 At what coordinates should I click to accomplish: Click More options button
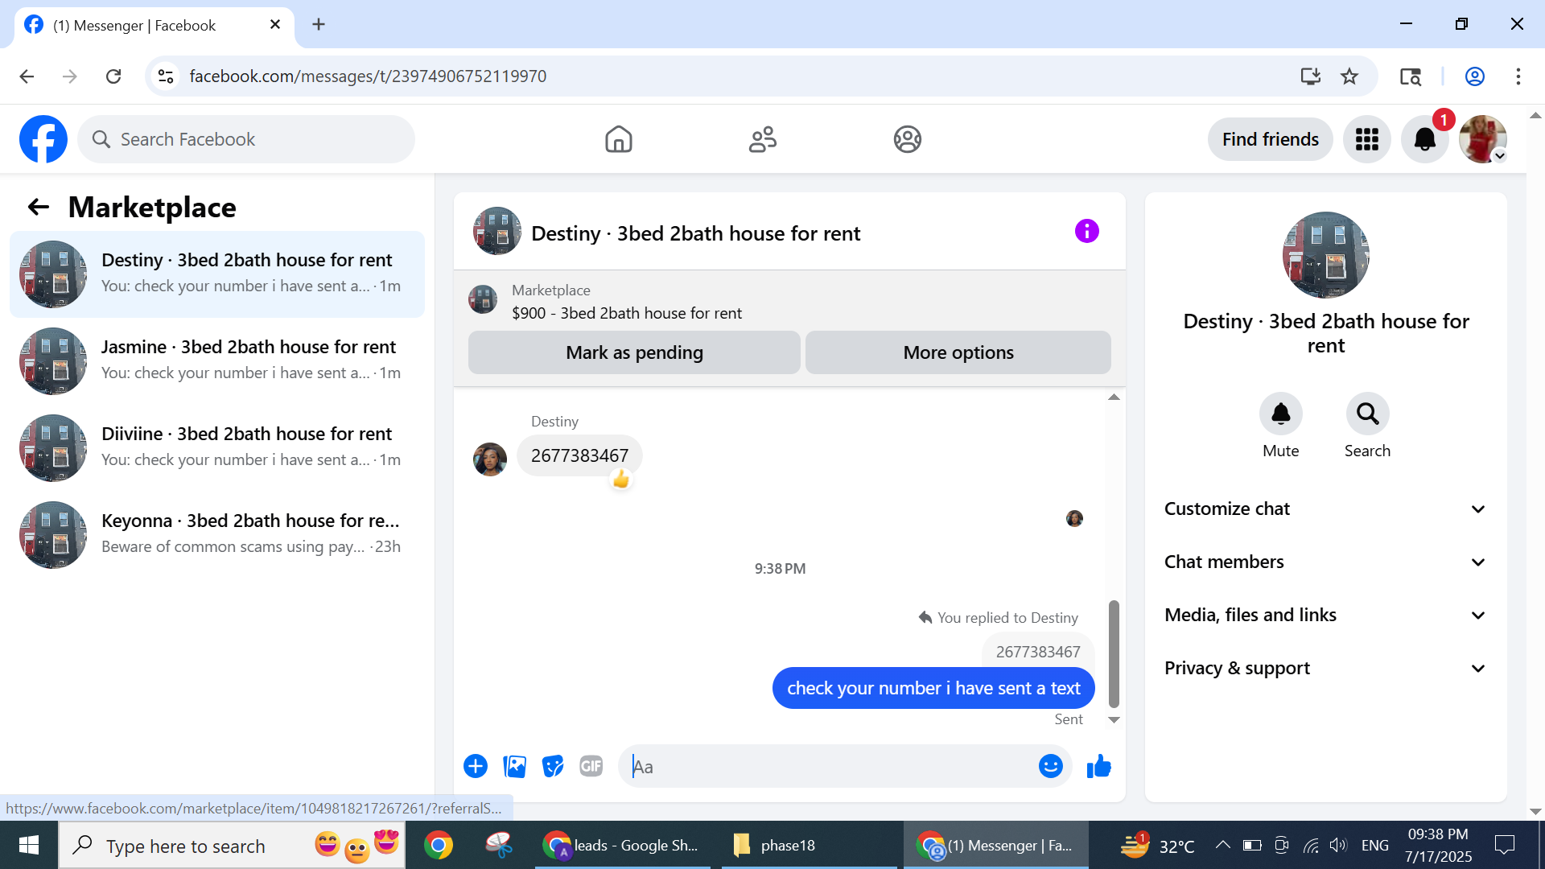click(x=958, y=352)
